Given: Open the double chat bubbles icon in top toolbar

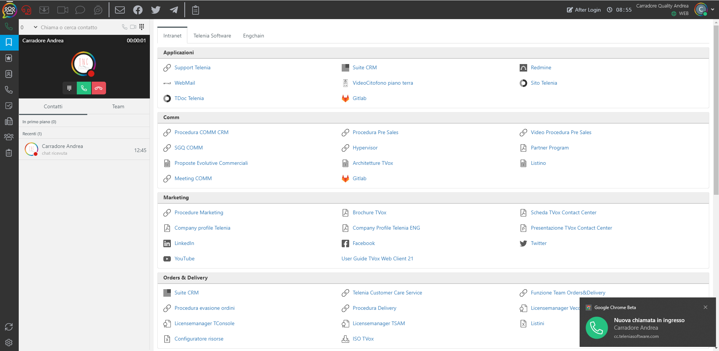Looking at the screenshot, I should coord(98,10).
